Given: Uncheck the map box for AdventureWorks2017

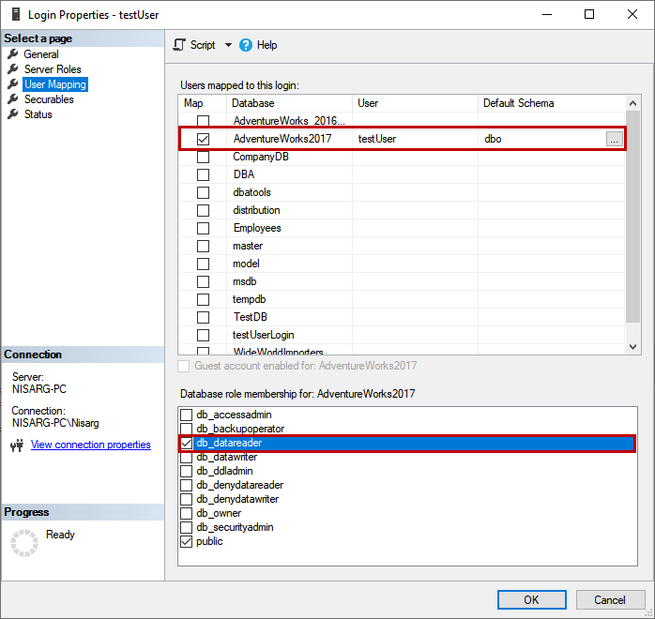Looking at the screenshot, I should point(203,139).
